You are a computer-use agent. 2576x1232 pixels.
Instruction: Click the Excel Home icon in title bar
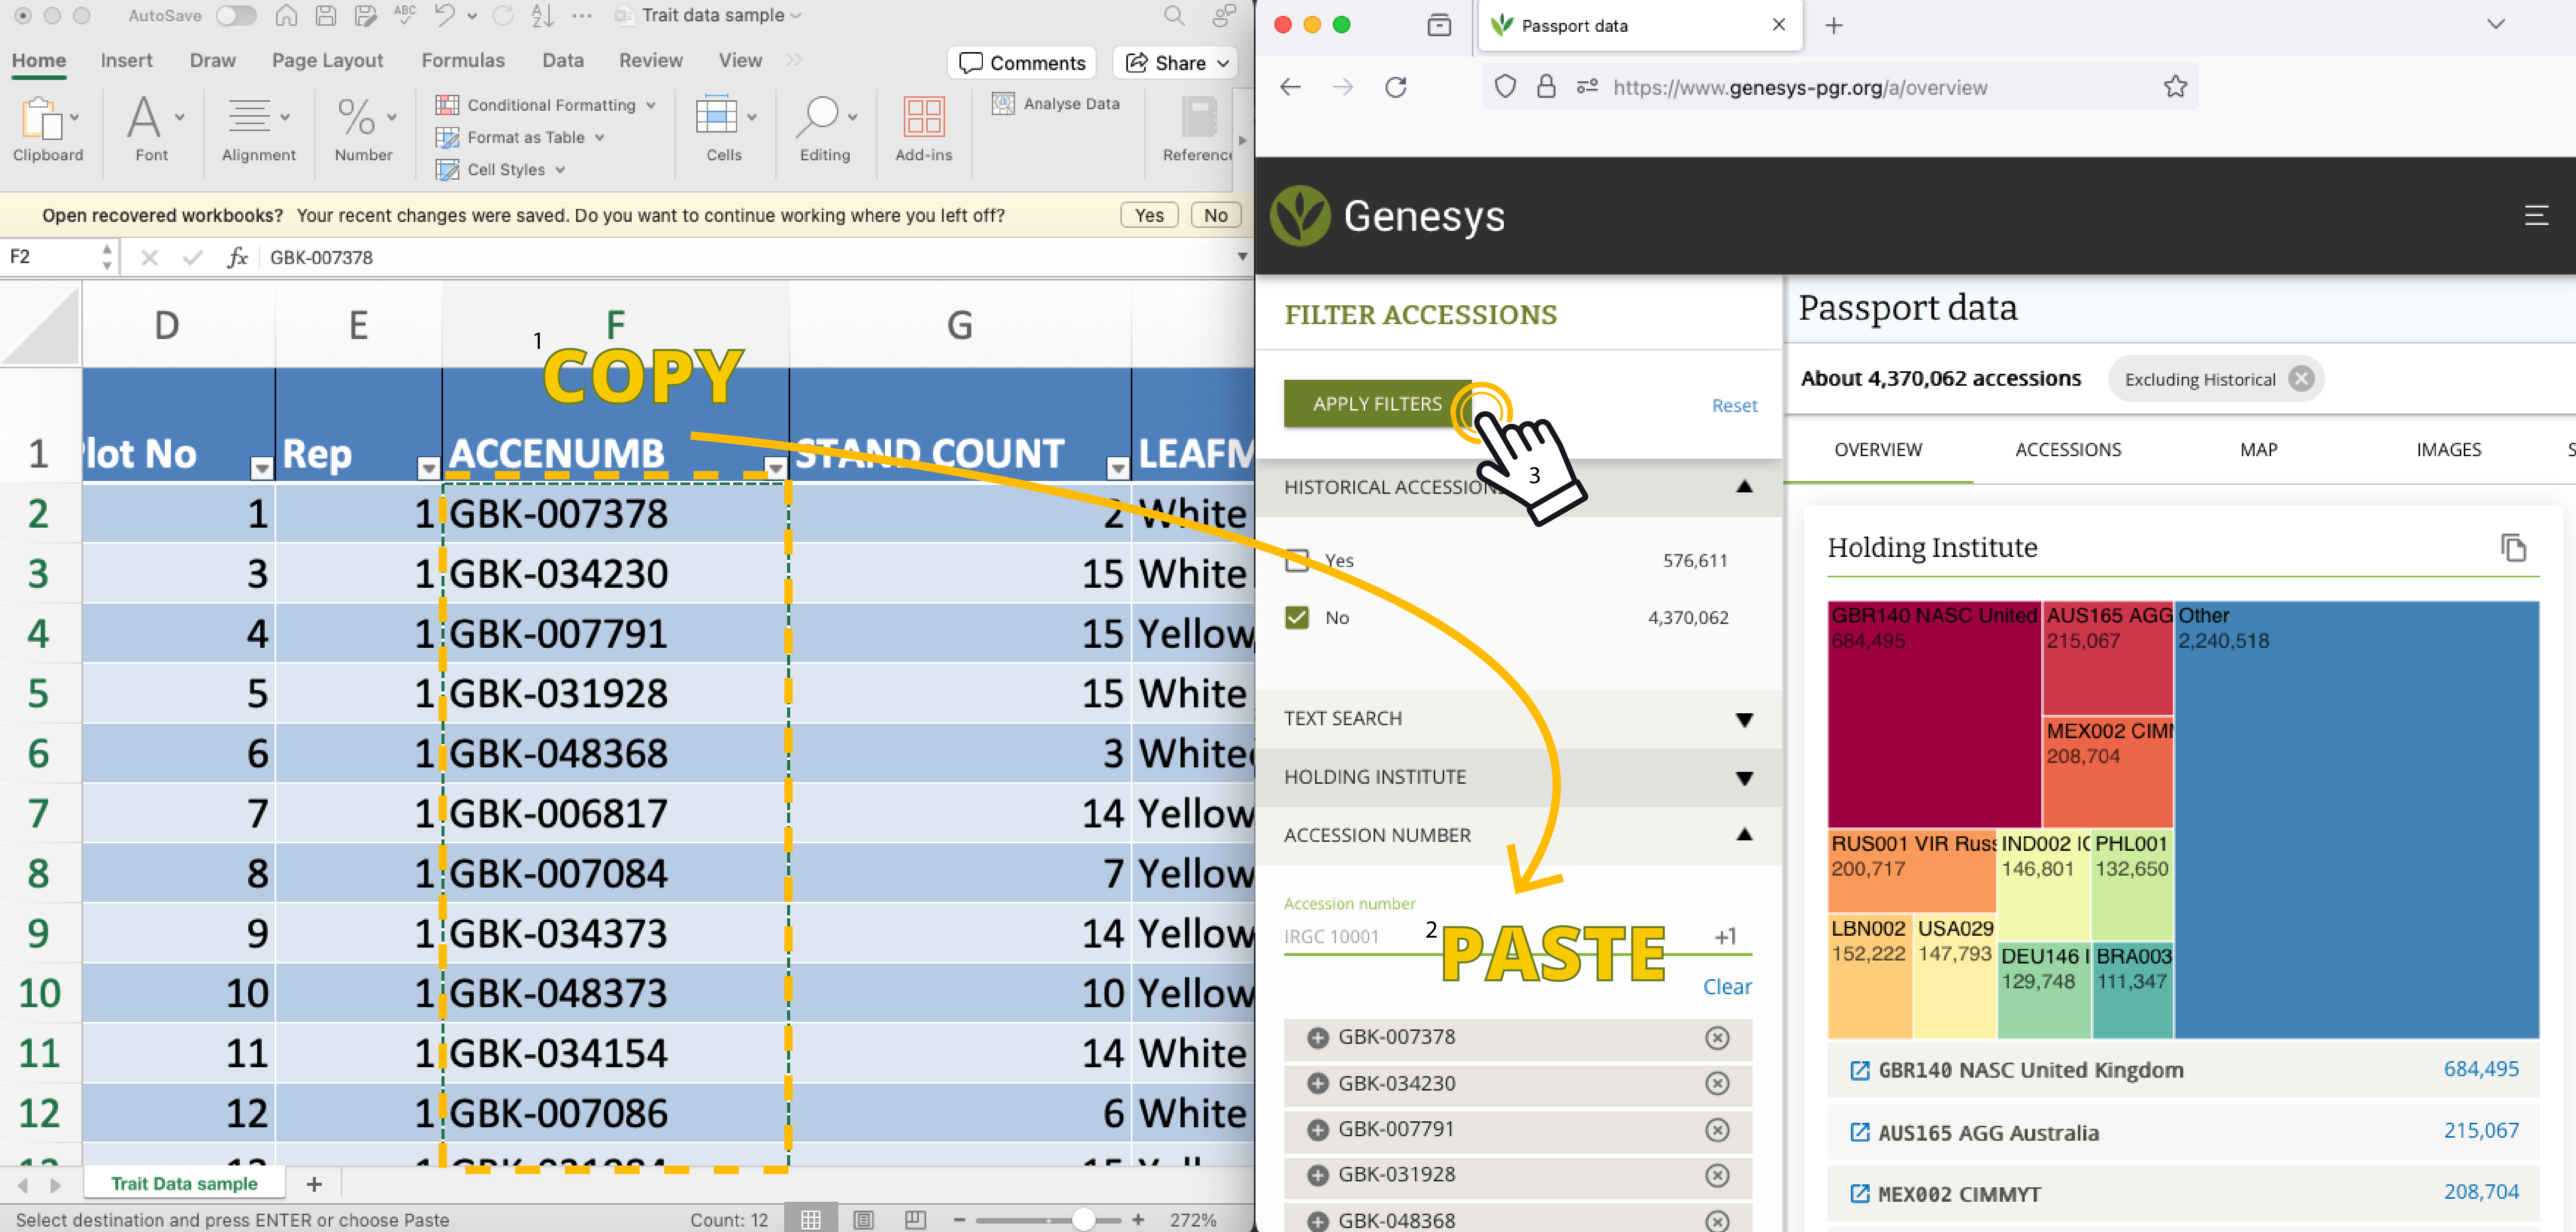(286, 15)
